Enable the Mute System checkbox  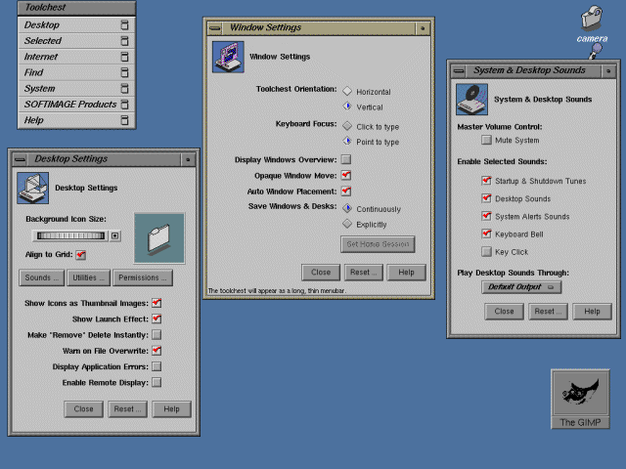pos(486,141)
